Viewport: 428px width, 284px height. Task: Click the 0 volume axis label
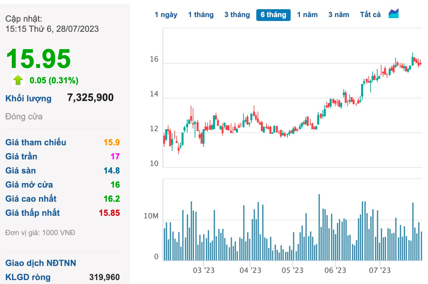[156, 256]
